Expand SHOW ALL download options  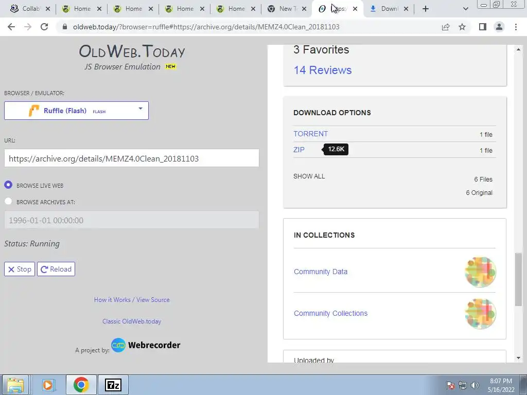(x=309, y=176)
